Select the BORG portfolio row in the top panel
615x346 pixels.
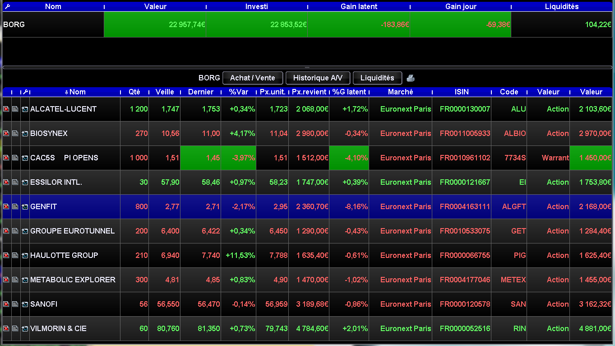pos(307,24)
